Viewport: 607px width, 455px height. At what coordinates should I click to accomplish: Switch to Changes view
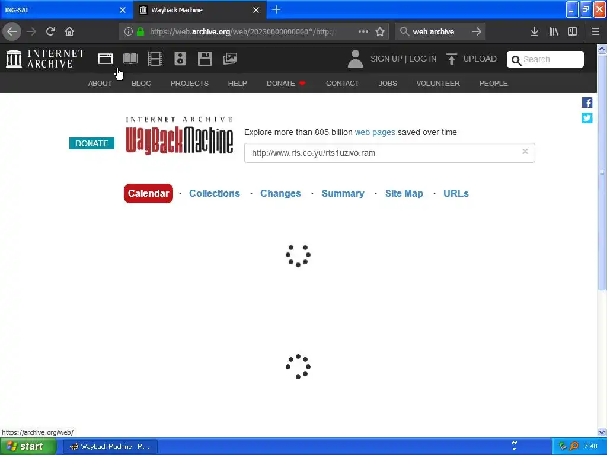280,194
